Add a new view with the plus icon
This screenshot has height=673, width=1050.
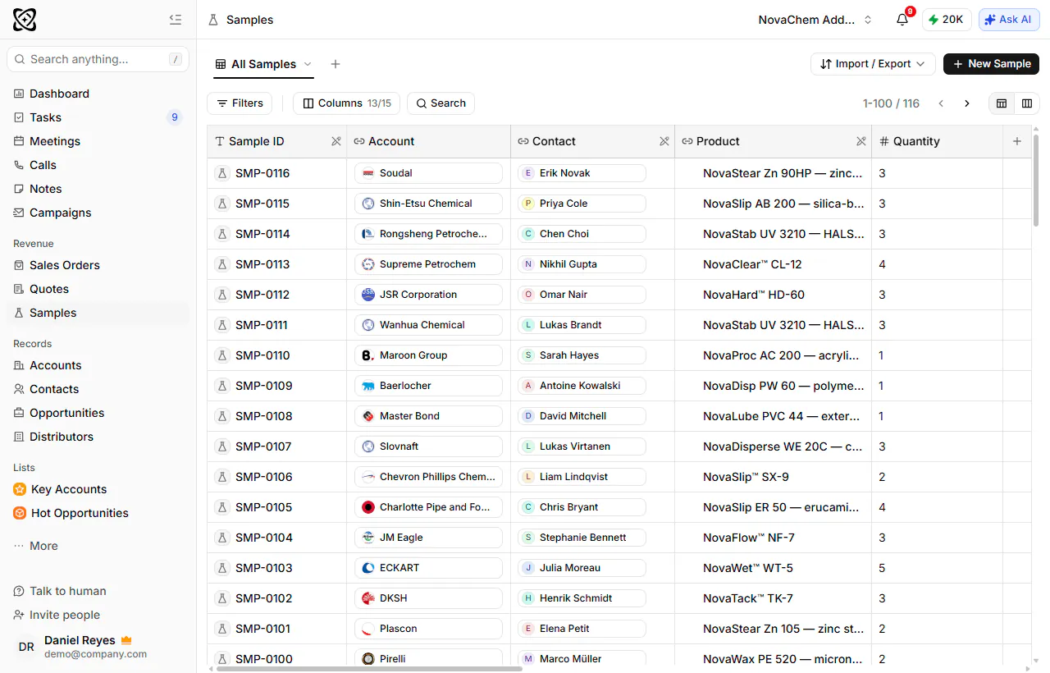coord(336,64)
